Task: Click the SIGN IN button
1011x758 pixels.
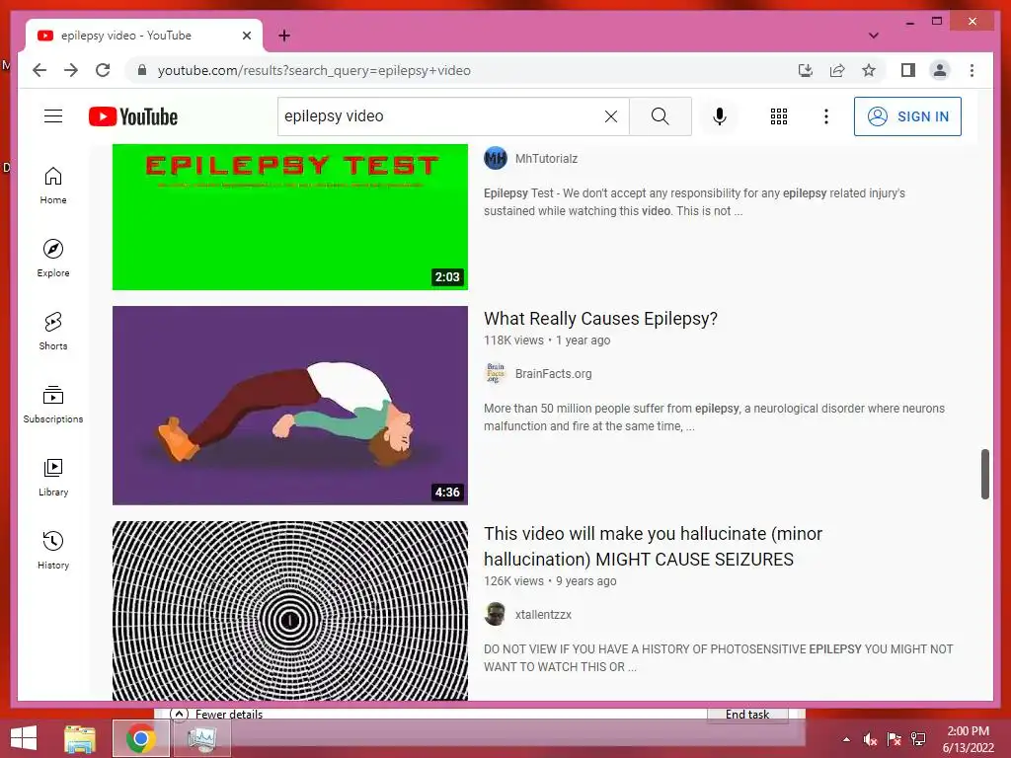Action: (x=907, y=116)
